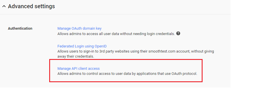Viewport: 258px width, 111px height.
Task: Open the Manage API client access link
Action: click(x=78, y=68)
